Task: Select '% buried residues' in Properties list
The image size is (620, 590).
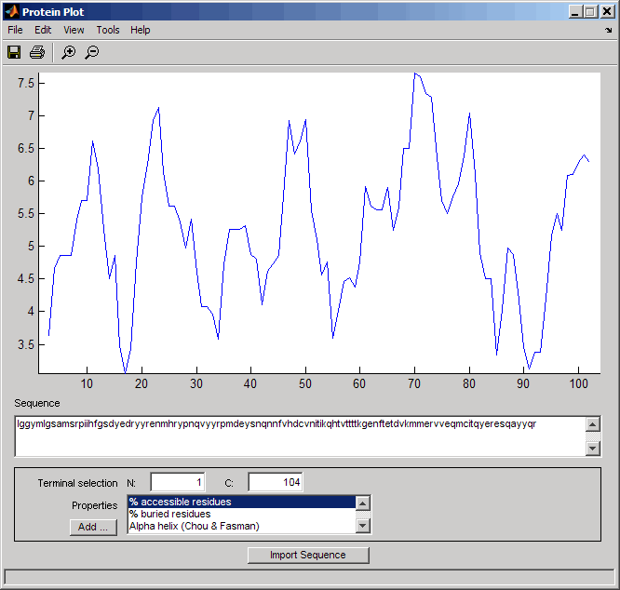Action: pyautogui.click(x=242, y=514)
